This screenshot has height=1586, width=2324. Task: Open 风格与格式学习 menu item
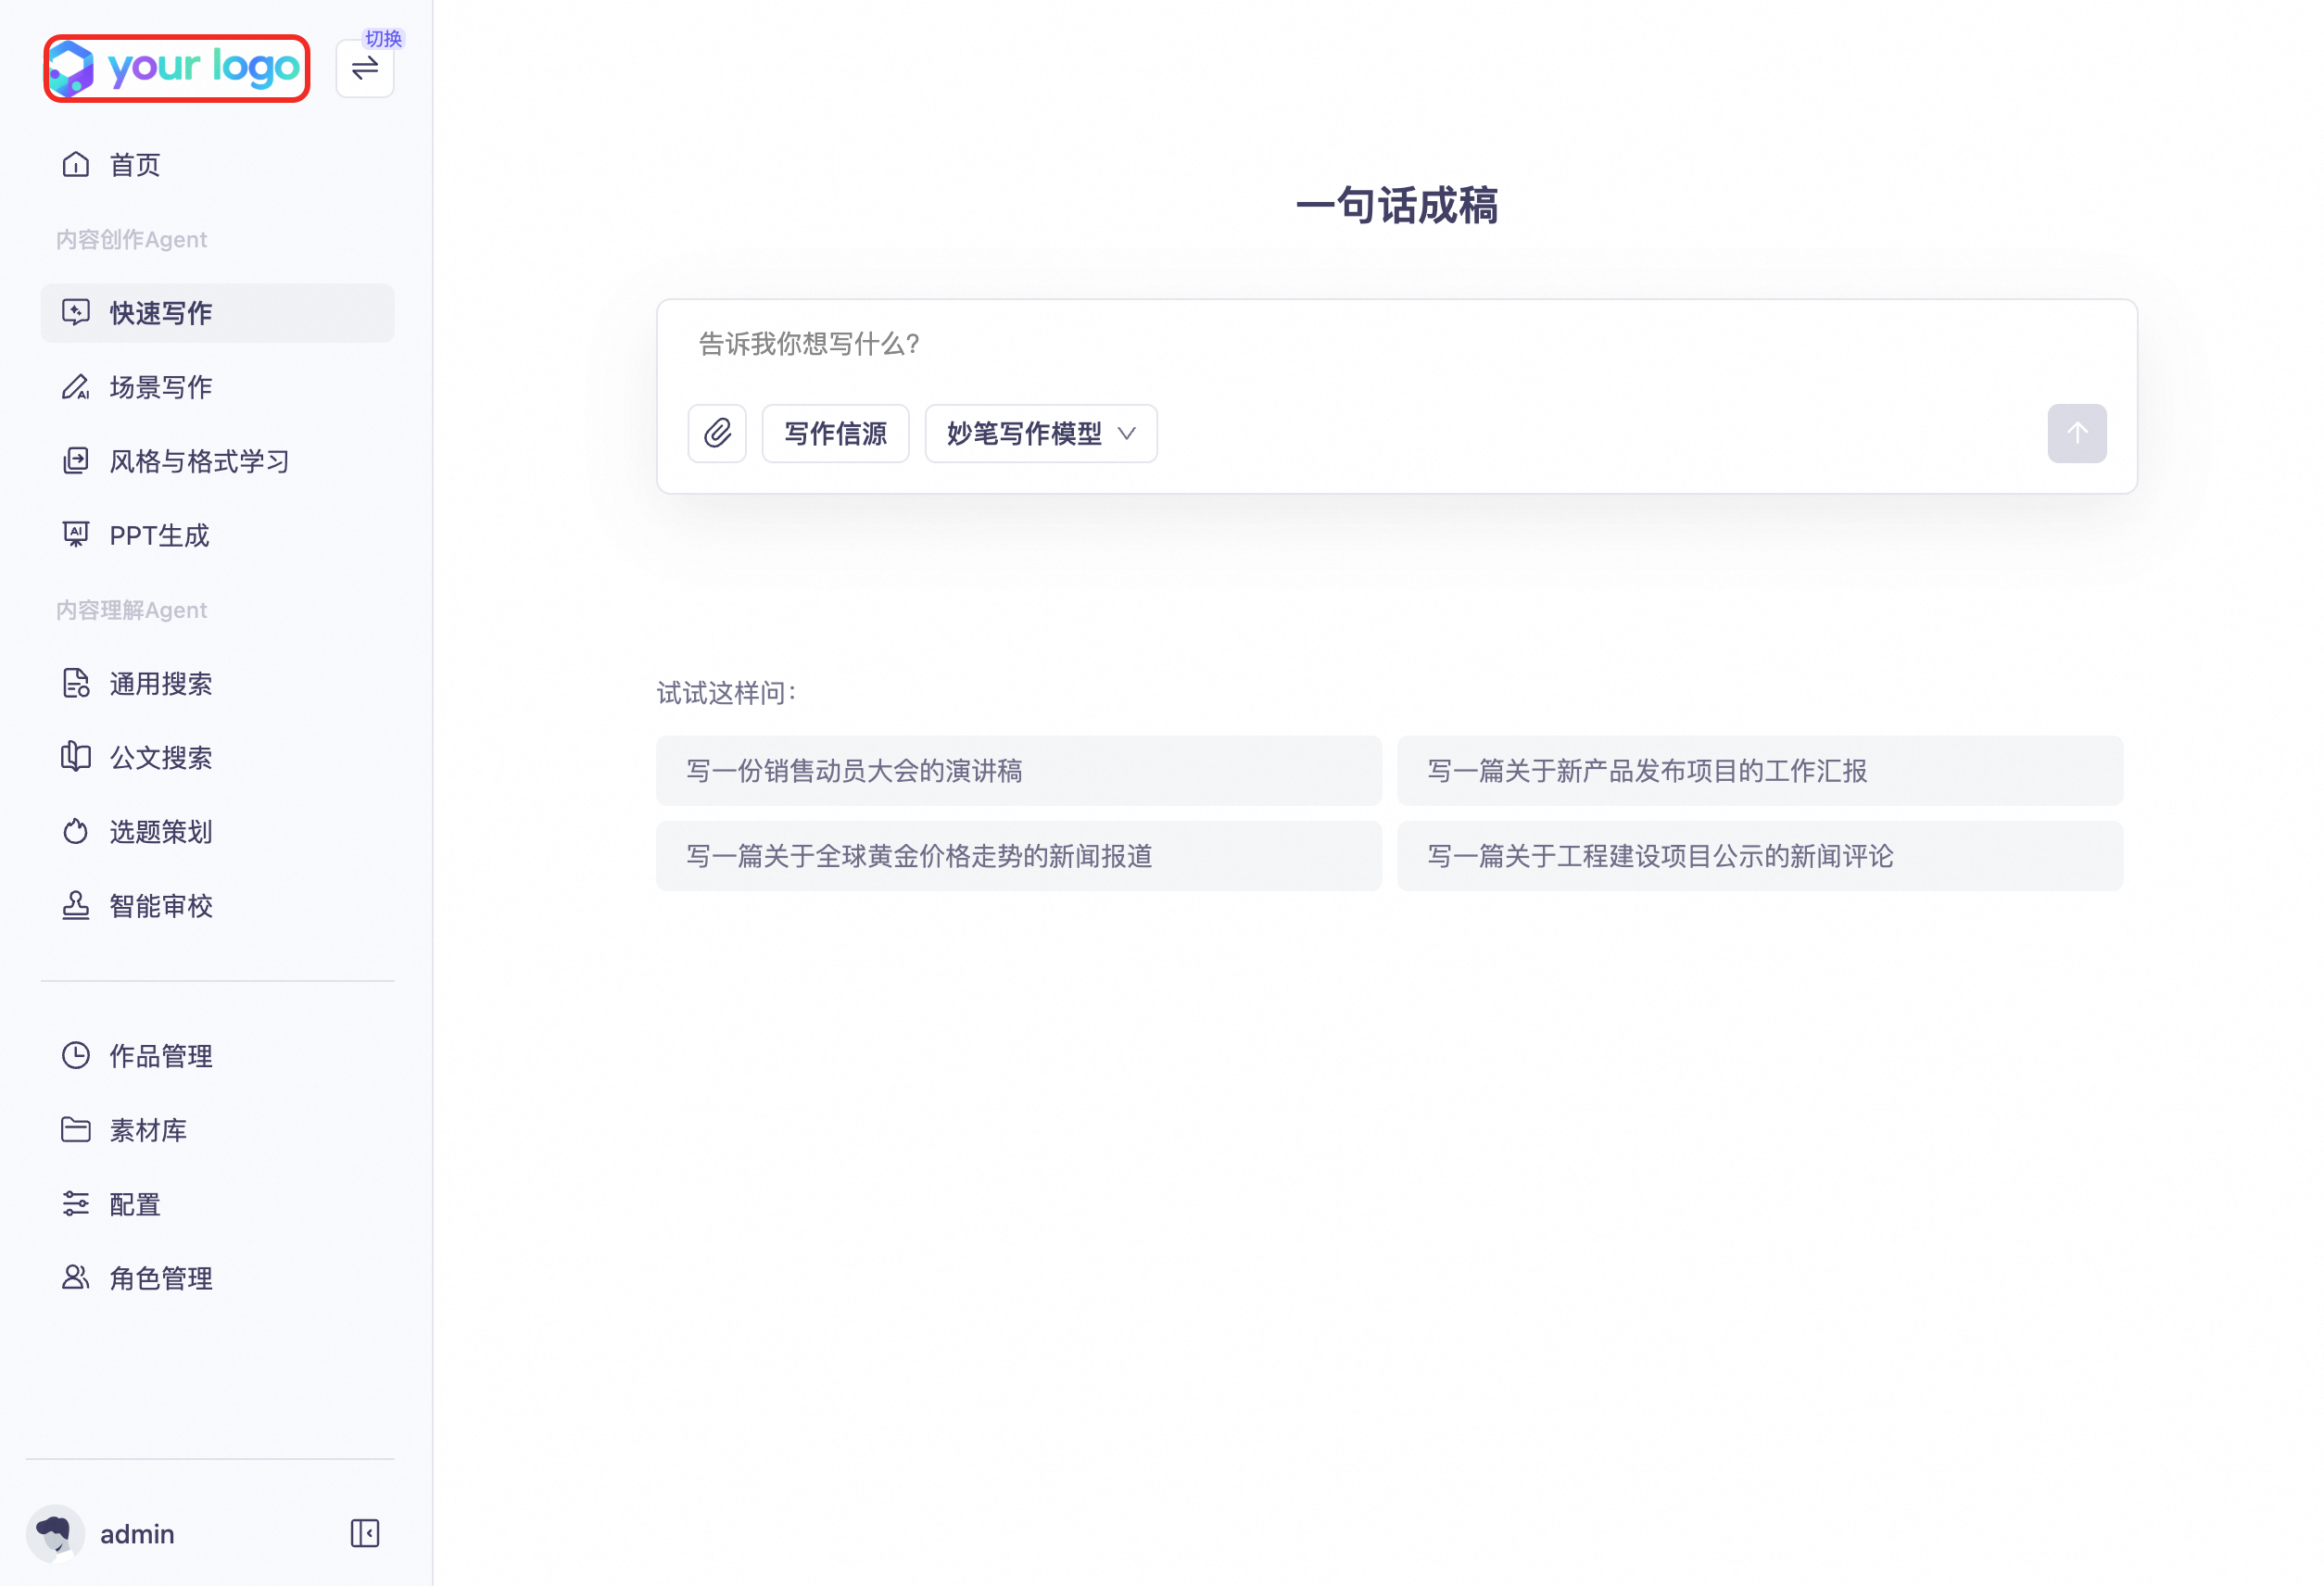pyautogui.click(x=198, y=461)
